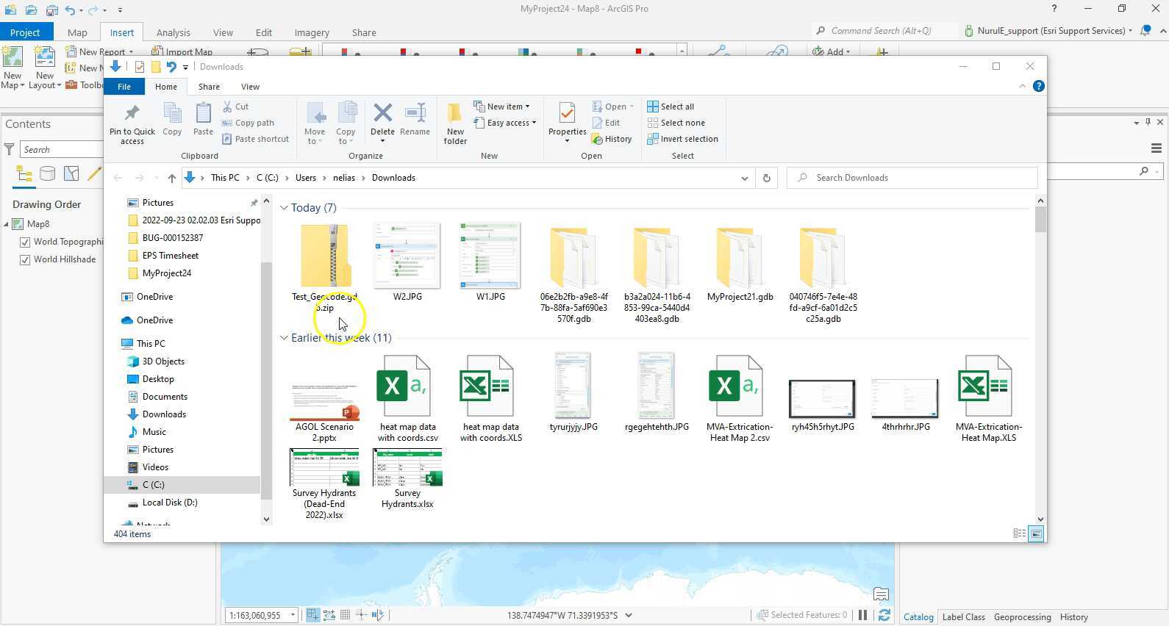Open the map scale dropdown
The width and height of the screenshot is (1169, 626).
click(293, 615)
